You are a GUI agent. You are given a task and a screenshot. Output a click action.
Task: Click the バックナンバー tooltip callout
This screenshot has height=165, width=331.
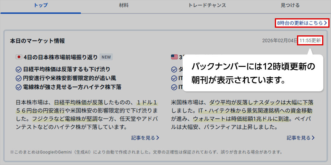pyautogui.click(x=253, y=73)
